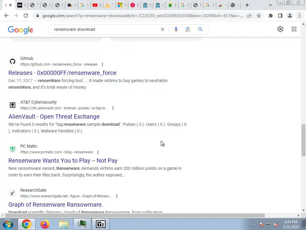
Task: Go back to the previous page
Action: coord(7,16)
